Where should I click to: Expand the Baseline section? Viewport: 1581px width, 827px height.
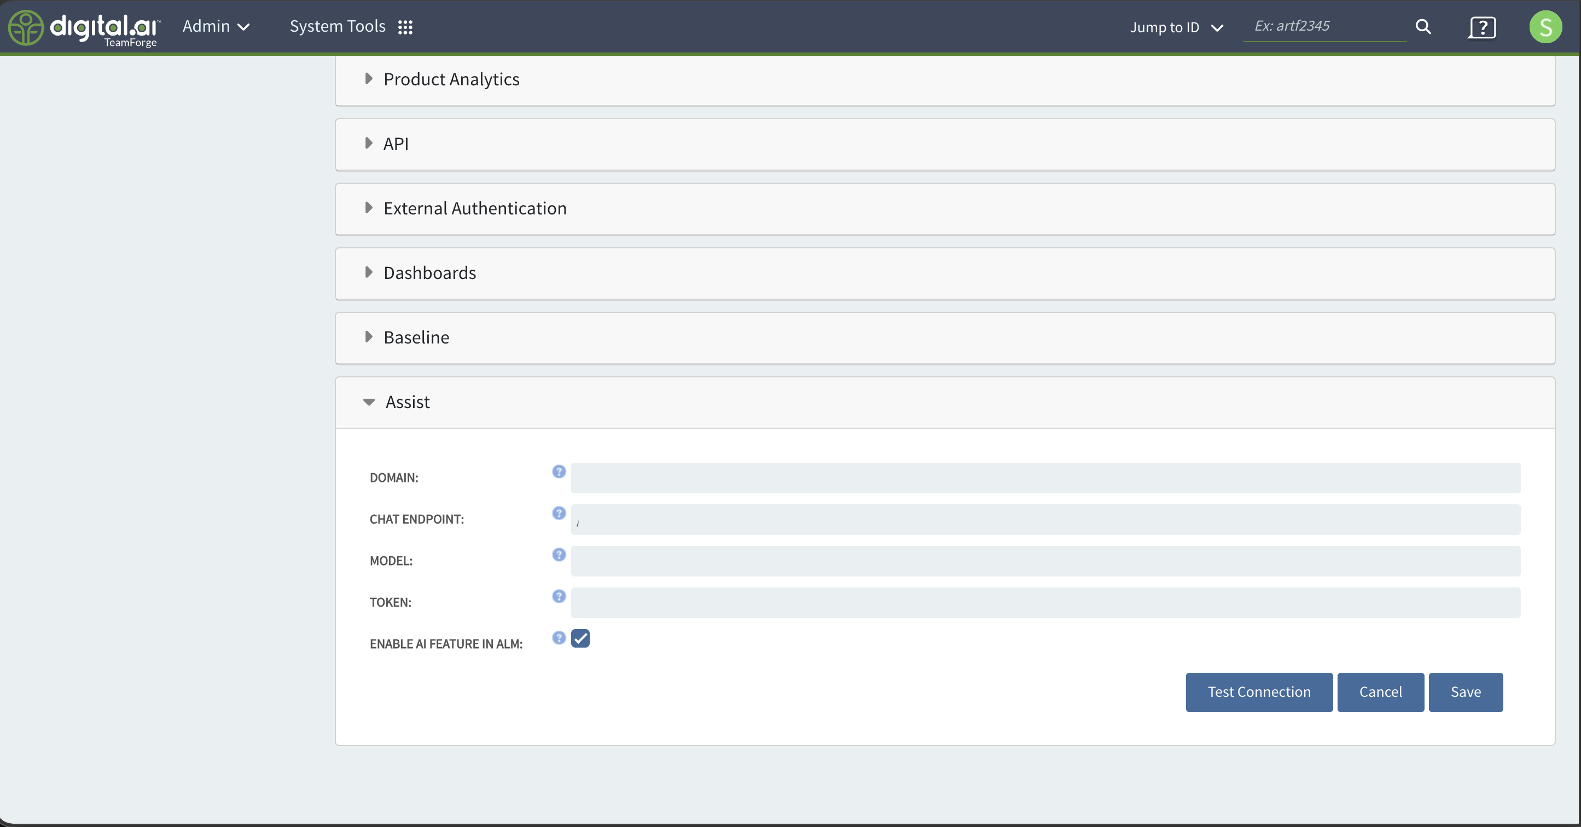coord(945,337)
